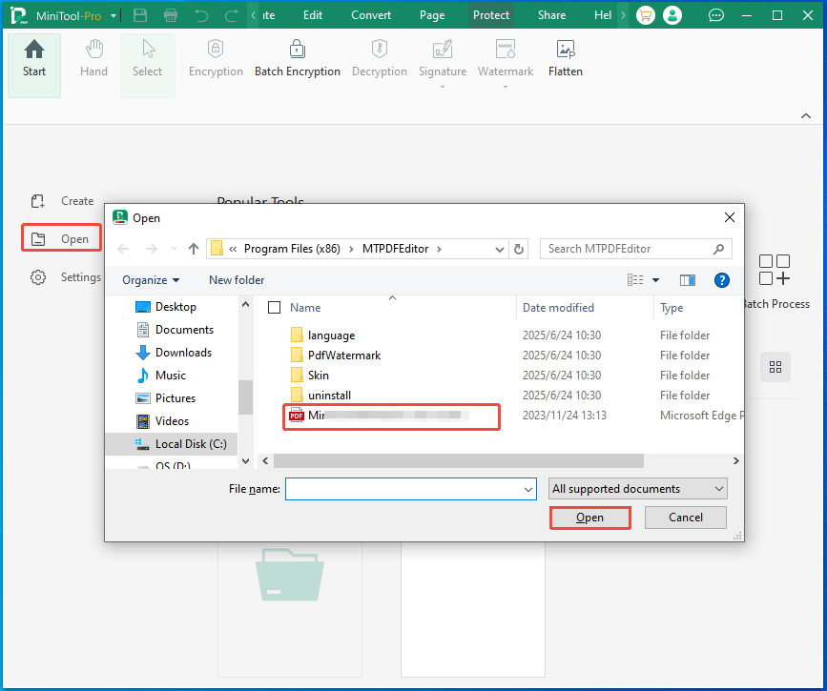Open the Decryption tool
The image size is (827, 691).
click(380, 58)
